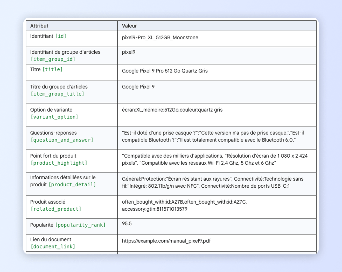Click the title value Google Pixel 9 Pro 512 Go Quartz Gris

(x=165, y=71)
